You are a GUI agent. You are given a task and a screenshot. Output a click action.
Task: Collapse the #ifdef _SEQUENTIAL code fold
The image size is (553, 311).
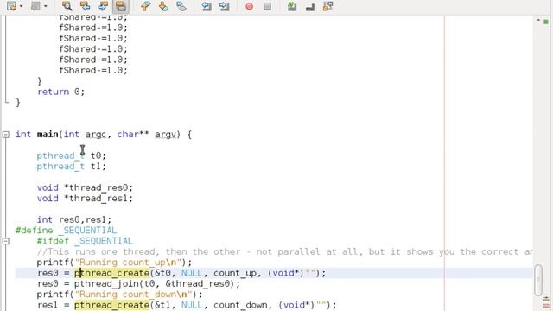[6, 241]
